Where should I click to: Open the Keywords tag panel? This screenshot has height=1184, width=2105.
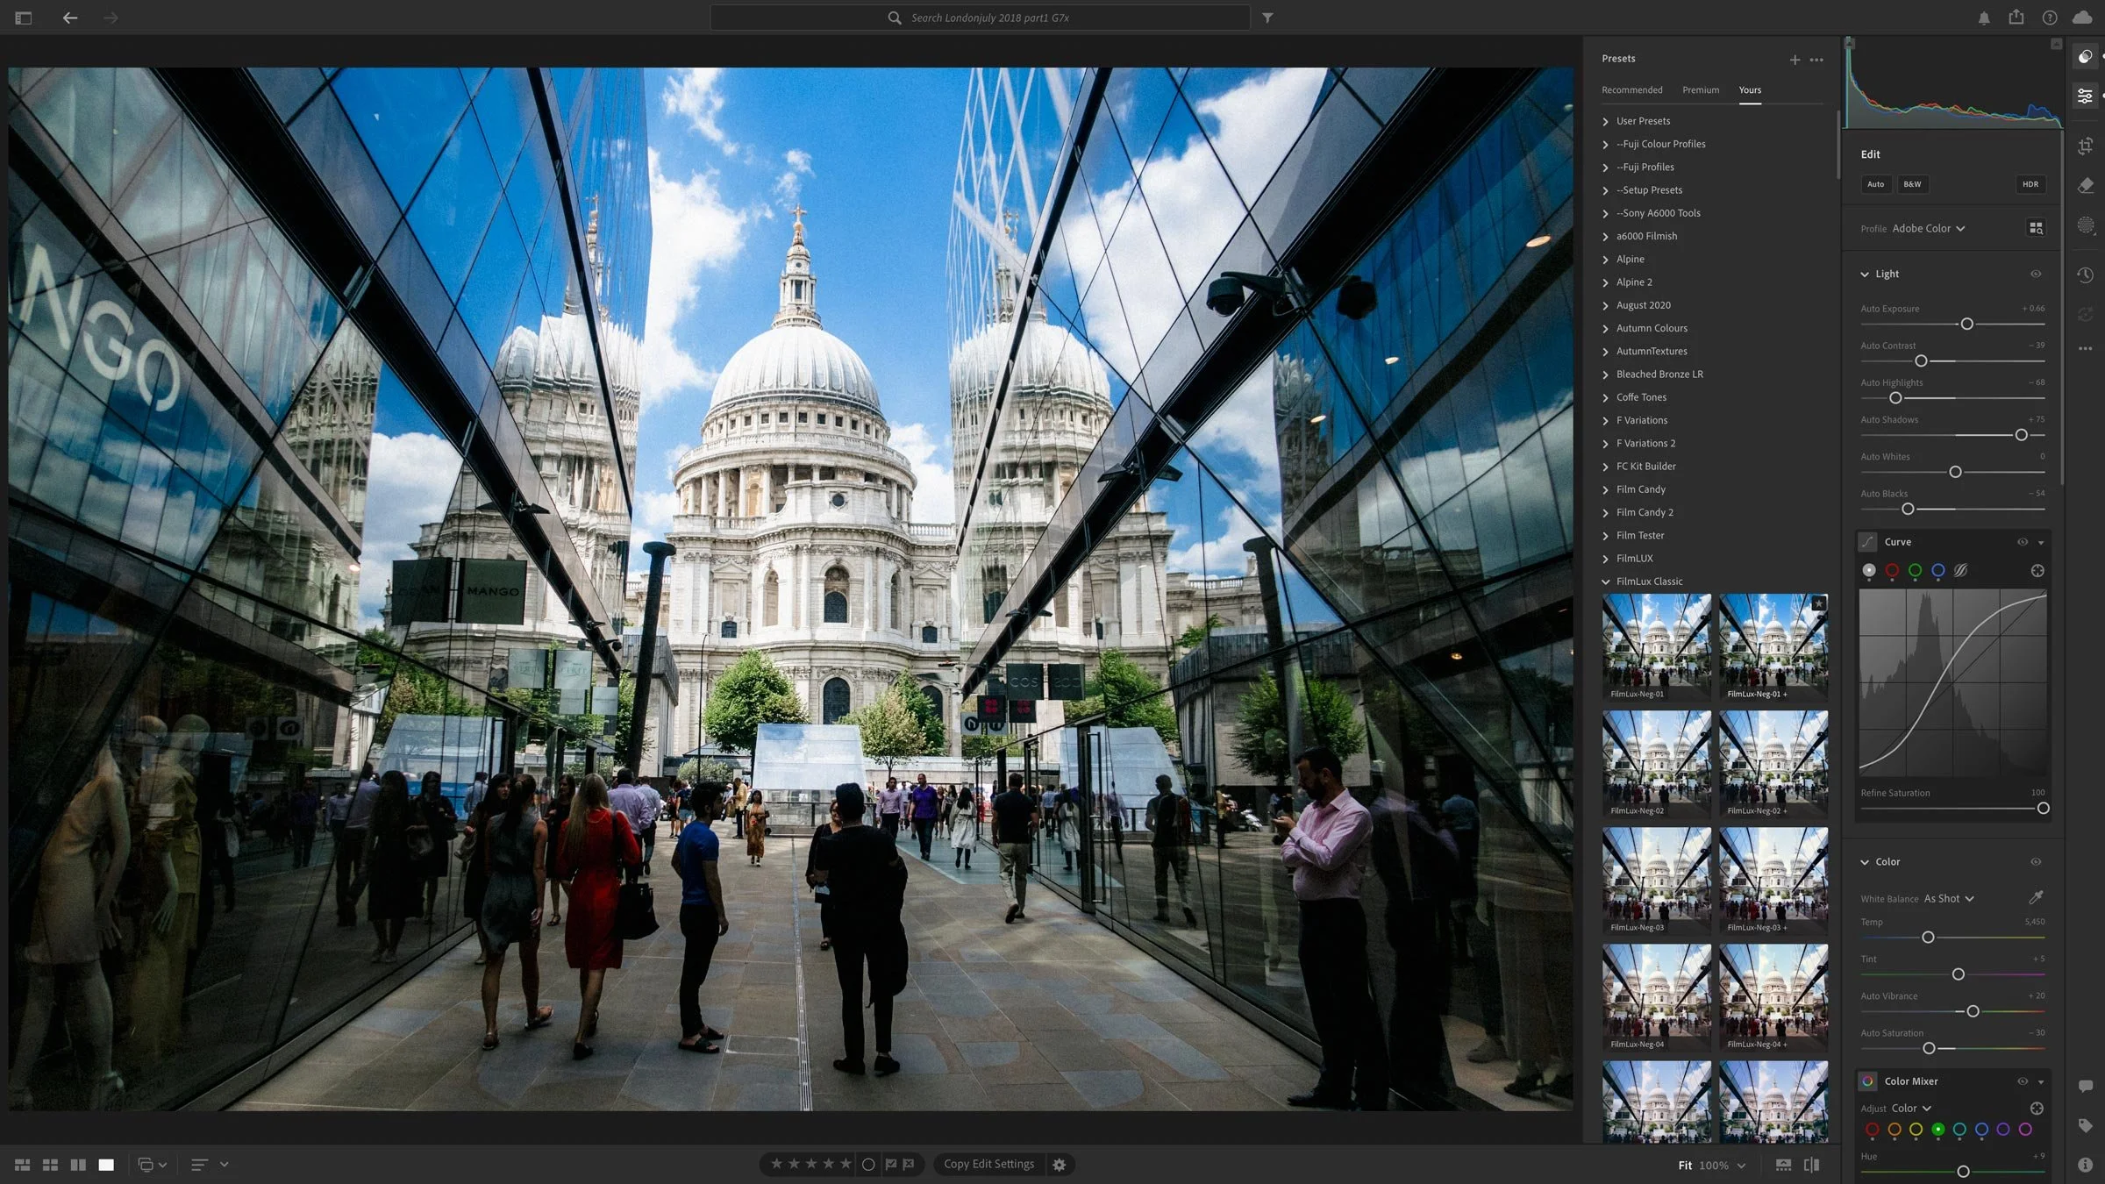point(2085,1125)
